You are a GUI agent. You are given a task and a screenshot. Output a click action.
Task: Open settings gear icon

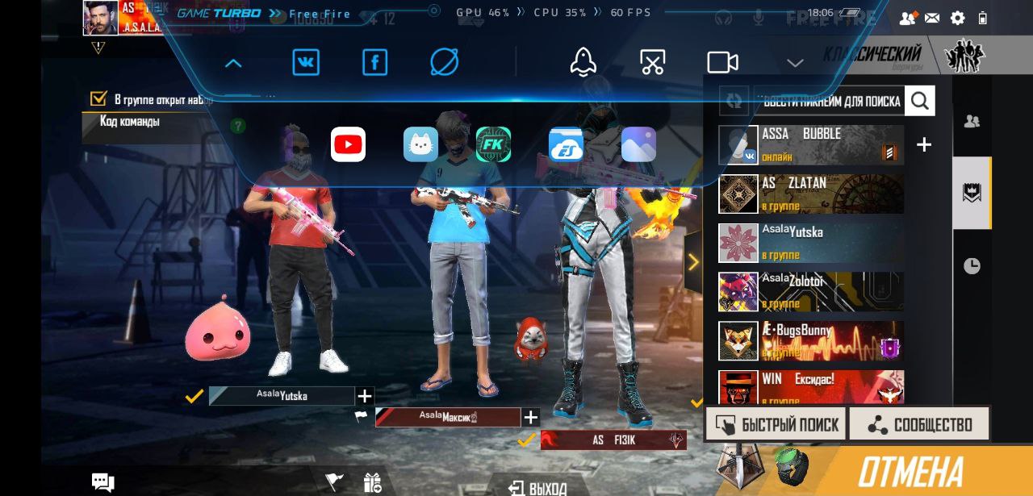(957, 18)
